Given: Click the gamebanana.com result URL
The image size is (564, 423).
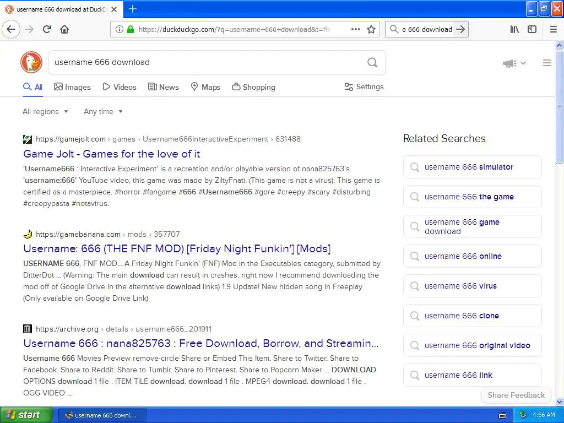Looking at the screenshot, I should 107,234.
